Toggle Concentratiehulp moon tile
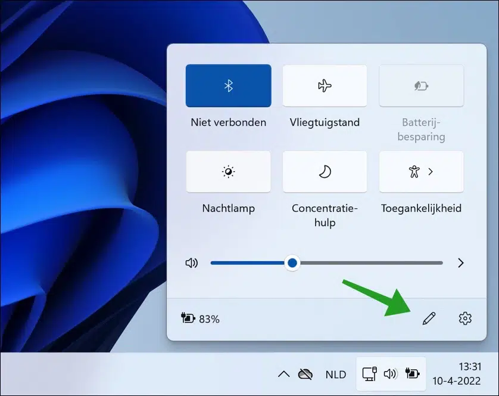 coord(325,172)
